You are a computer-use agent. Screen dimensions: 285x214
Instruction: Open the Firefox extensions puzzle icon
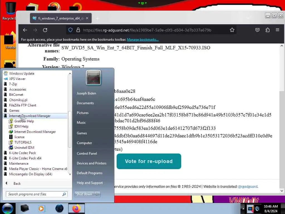pyautogui.click(x=267, y=30)
